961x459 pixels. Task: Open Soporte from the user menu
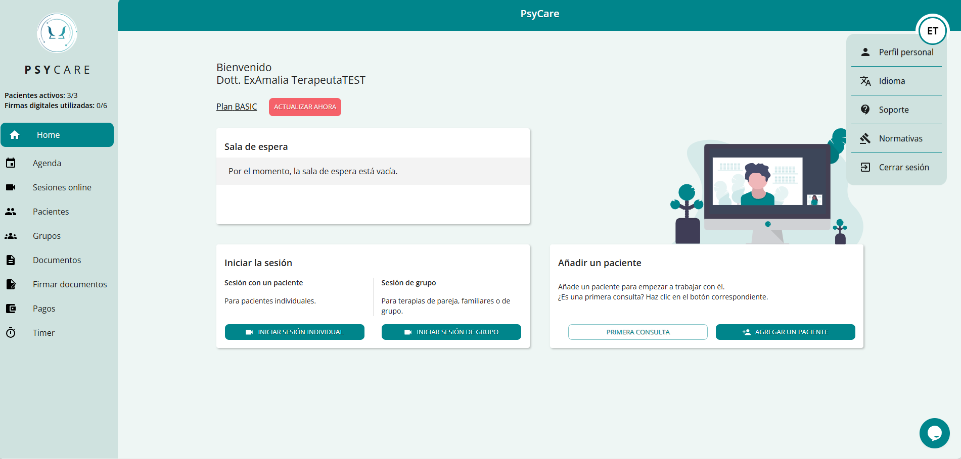click(x=896, y=110)
